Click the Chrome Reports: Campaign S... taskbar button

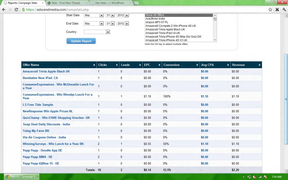pos(22,177)
